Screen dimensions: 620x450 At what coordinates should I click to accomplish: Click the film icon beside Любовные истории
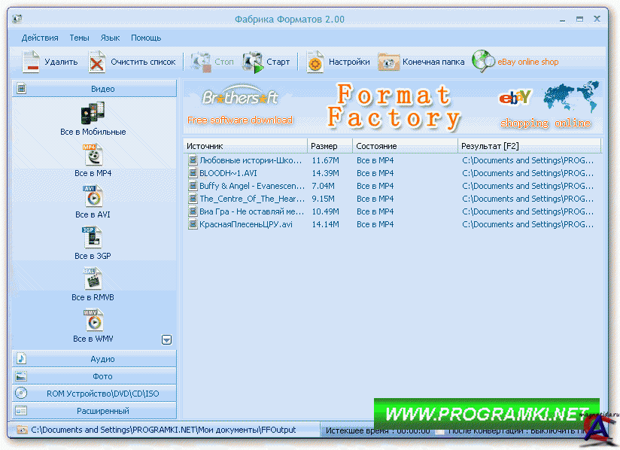pos(193,160)
